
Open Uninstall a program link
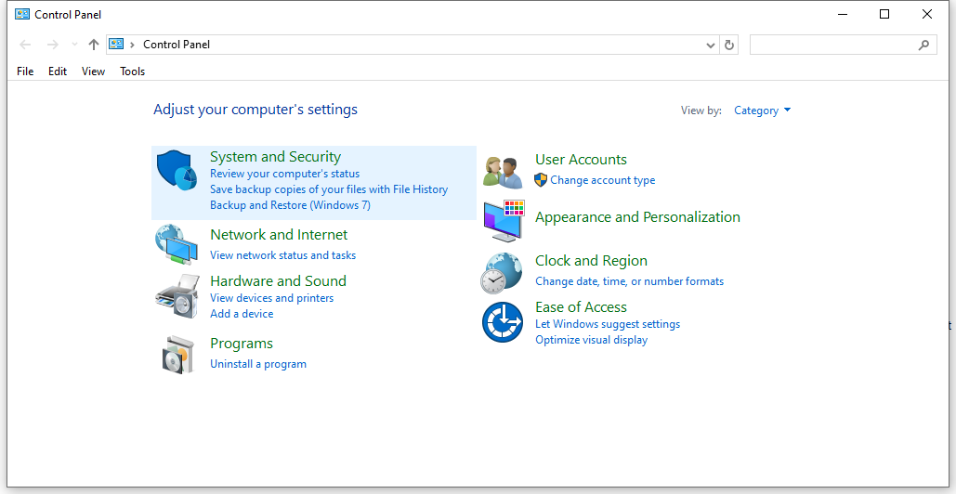257,364
